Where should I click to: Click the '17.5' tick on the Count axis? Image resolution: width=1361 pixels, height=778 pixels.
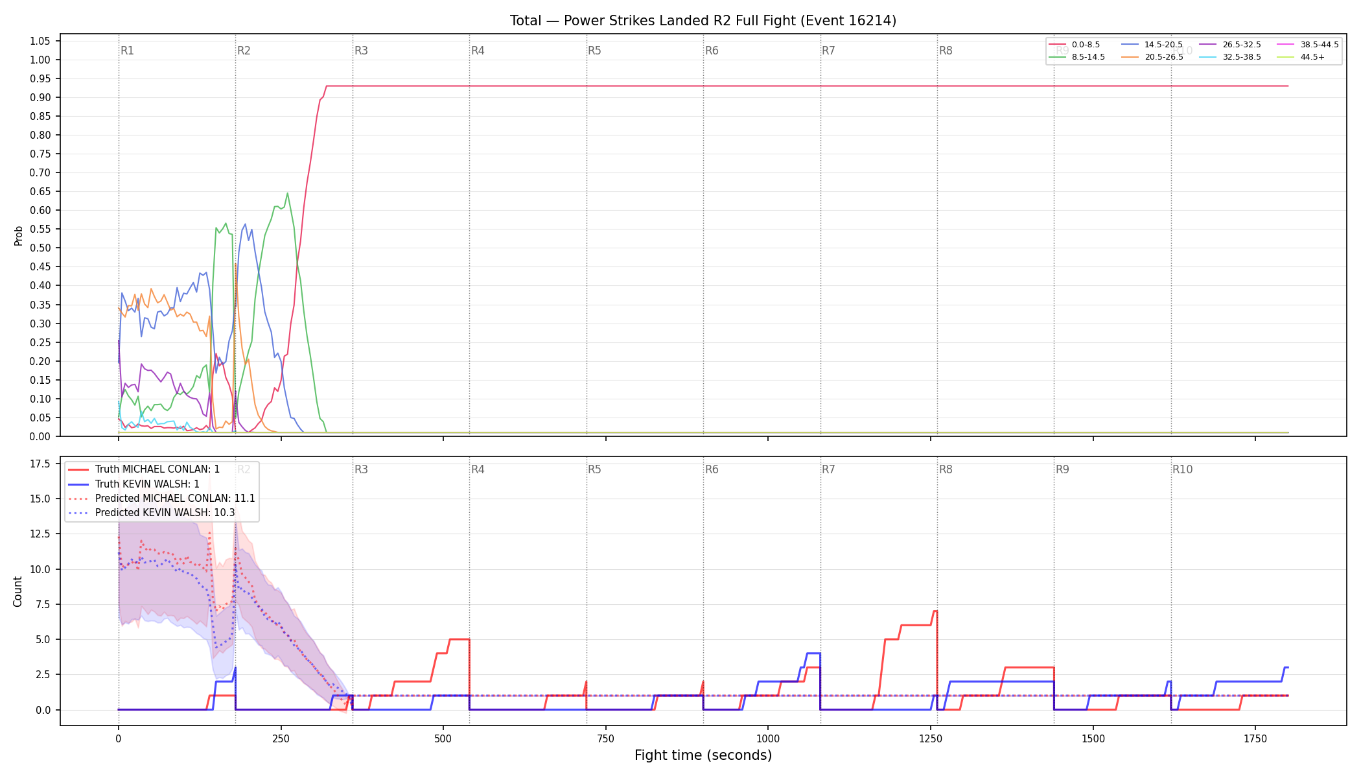pos(40,464)
